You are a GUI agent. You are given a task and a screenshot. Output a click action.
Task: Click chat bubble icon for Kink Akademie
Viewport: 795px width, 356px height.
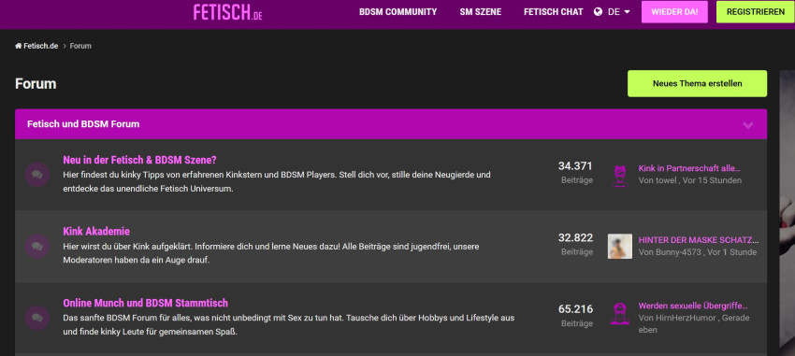pyautogui.click(x=37, y=246)
